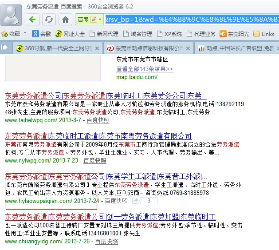This screenshot has width=279, height=250.
Task: Open the 东莞劳务派遣公司|东莞临时工 result title
Action: (x=106, y=95)
